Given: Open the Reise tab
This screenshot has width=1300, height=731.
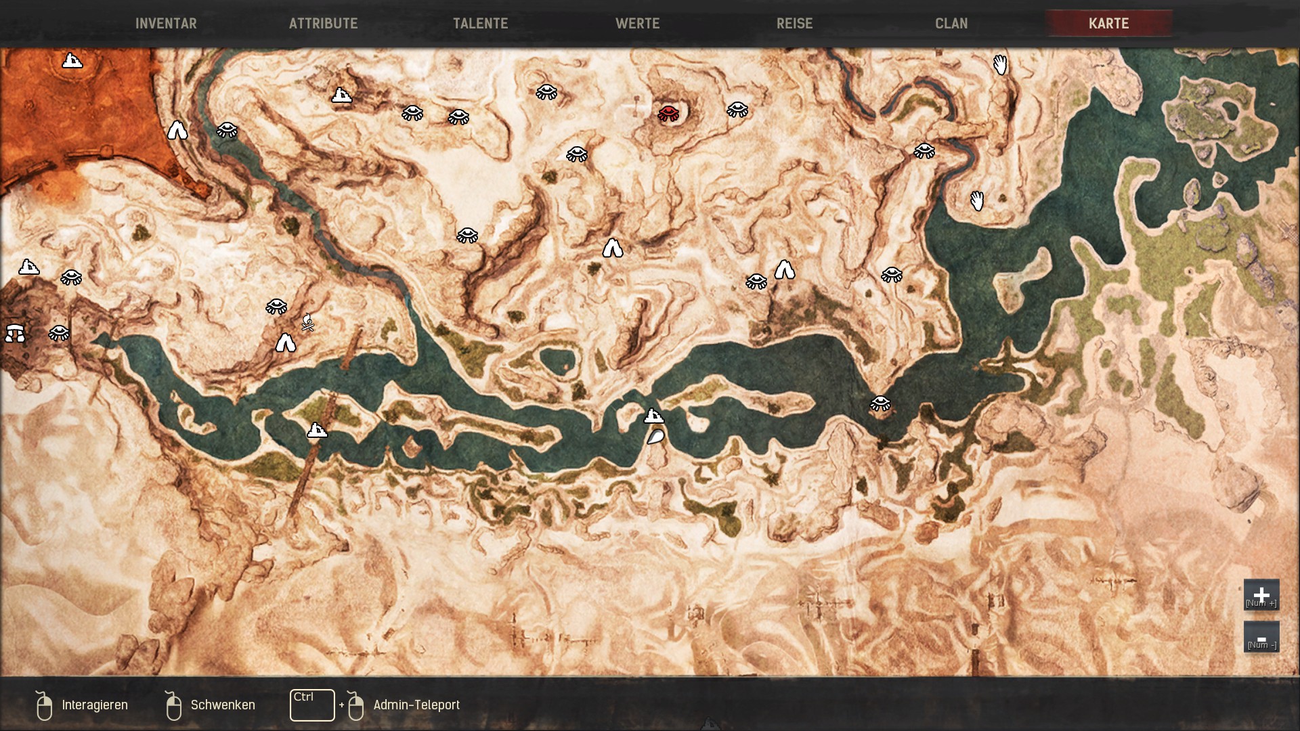Looking at the screenshot, I should click(x=794, y=23).
